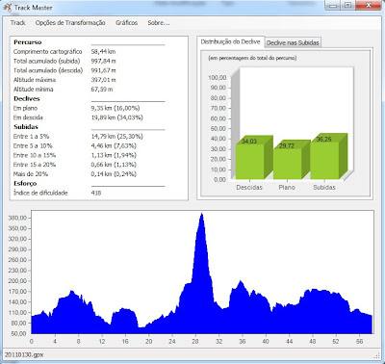Viewport: 385px width, 364px height.
Task: Select the Distribuição do Declive tab
Action: 230,41
